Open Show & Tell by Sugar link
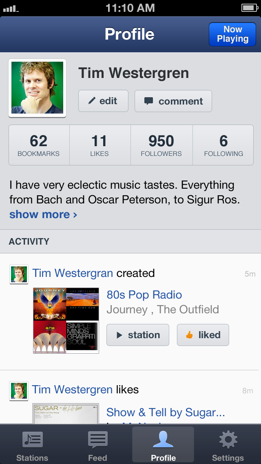Image resolution: width=261 pixels, height=464 pixels. point(166,412)
